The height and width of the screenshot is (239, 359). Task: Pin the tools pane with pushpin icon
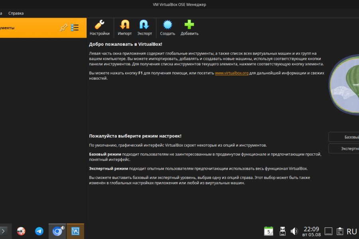[x=63, y=27]
